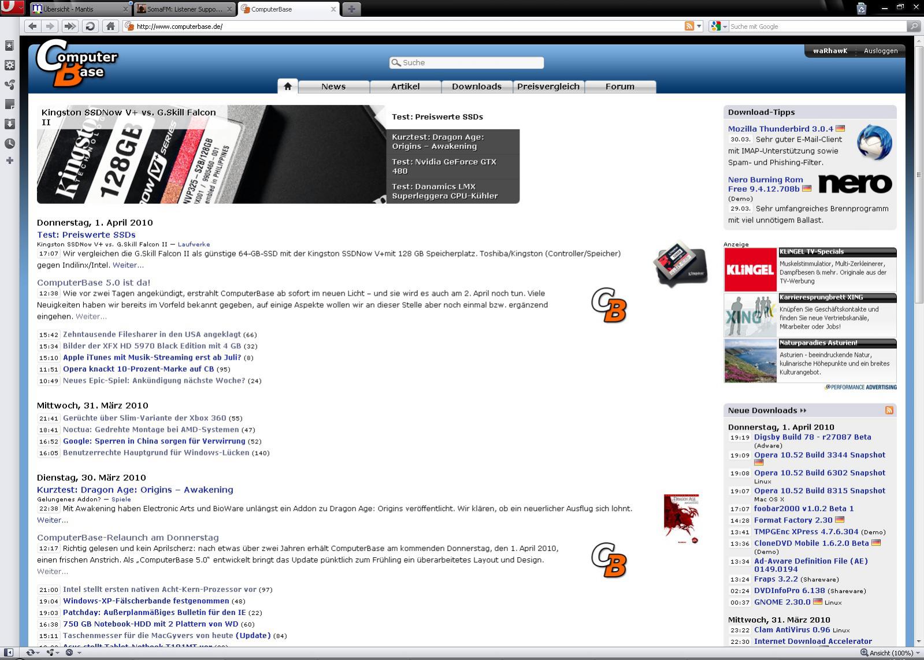Open the Opera main menu button
The height and width of the screenshot is (660, 924).
(x=12, y=8)
